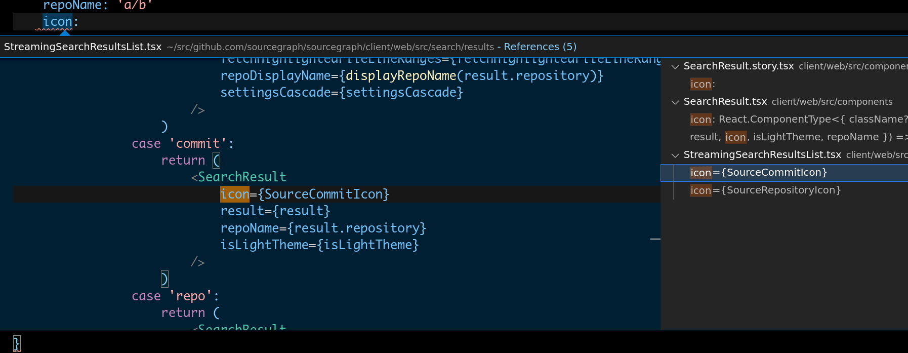Click the SearchResult JSX tag under commit case

tap(242, 177)
